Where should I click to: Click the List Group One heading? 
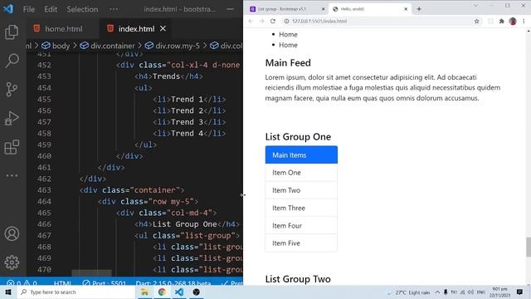point(298,136)
